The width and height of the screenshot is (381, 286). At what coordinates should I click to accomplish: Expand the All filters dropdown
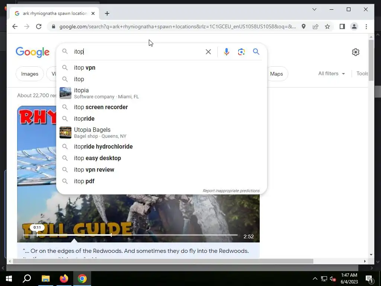tap(332, 73)
